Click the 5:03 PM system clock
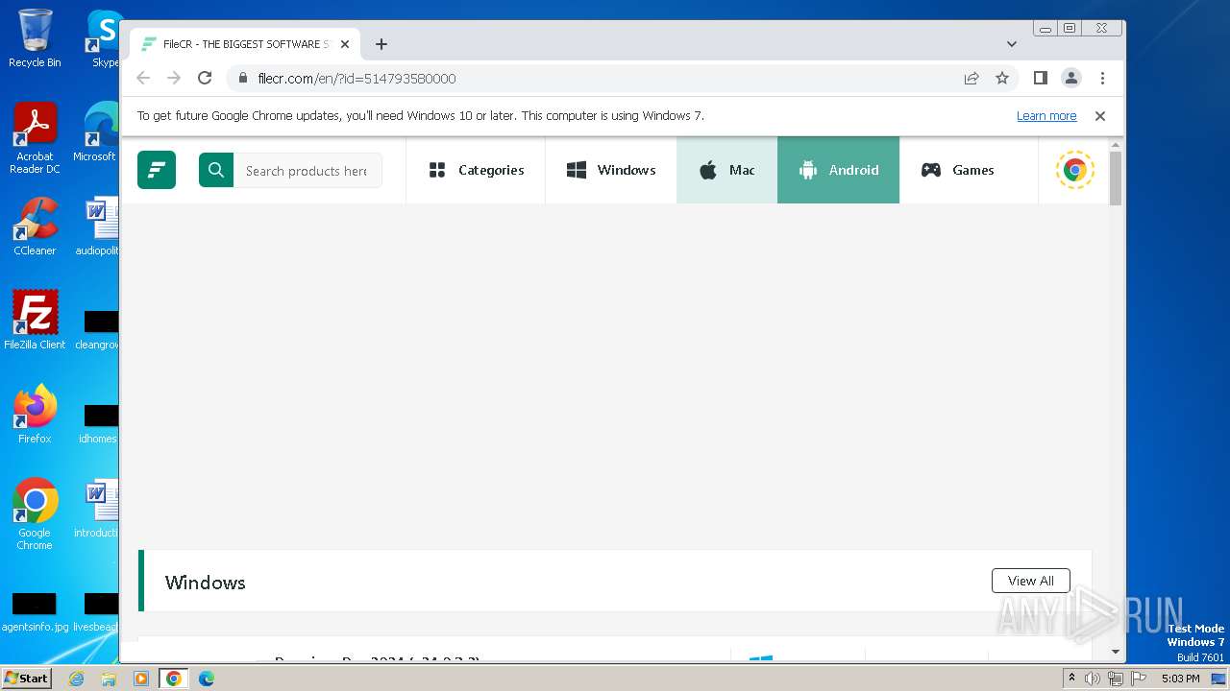1230x691 pixels. 1180,679
